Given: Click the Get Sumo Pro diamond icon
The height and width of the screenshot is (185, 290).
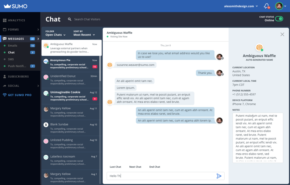Looking at the screenshot, I should [x=5, y=95].
